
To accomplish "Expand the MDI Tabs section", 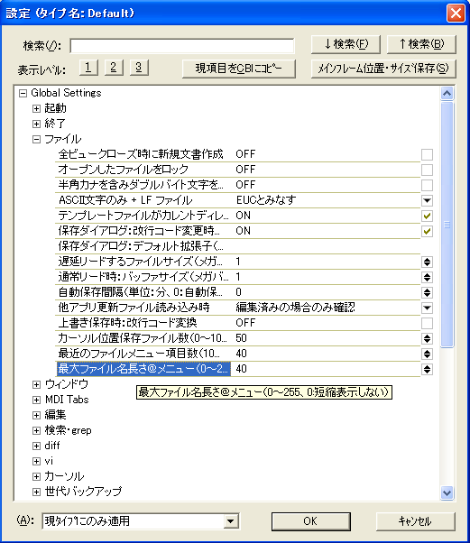I will point(36,400).
